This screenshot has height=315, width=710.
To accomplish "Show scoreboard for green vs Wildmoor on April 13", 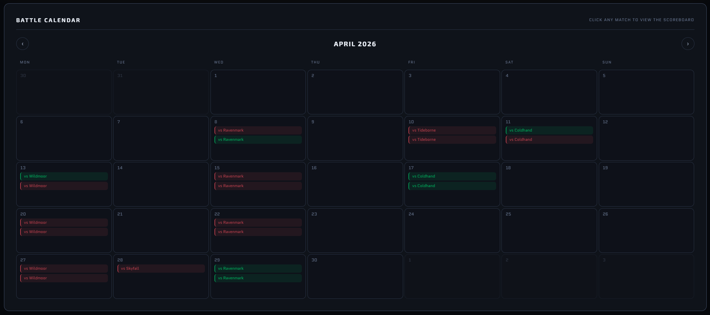I will (64, 176).
